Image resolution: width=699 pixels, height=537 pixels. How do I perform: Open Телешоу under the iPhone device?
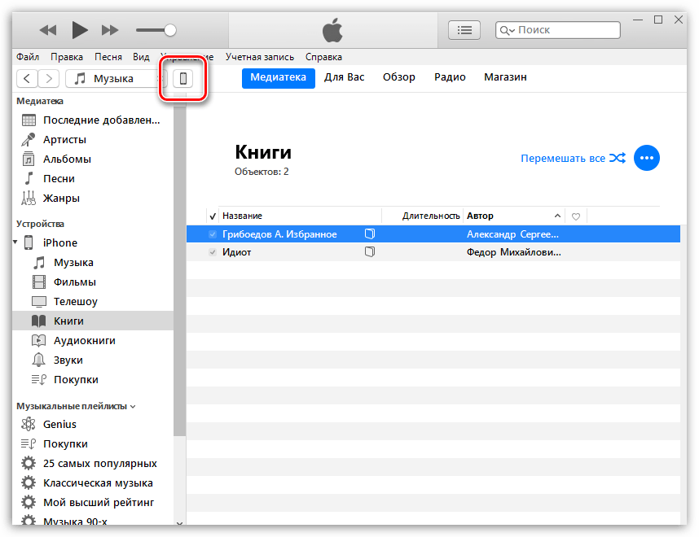93,302
